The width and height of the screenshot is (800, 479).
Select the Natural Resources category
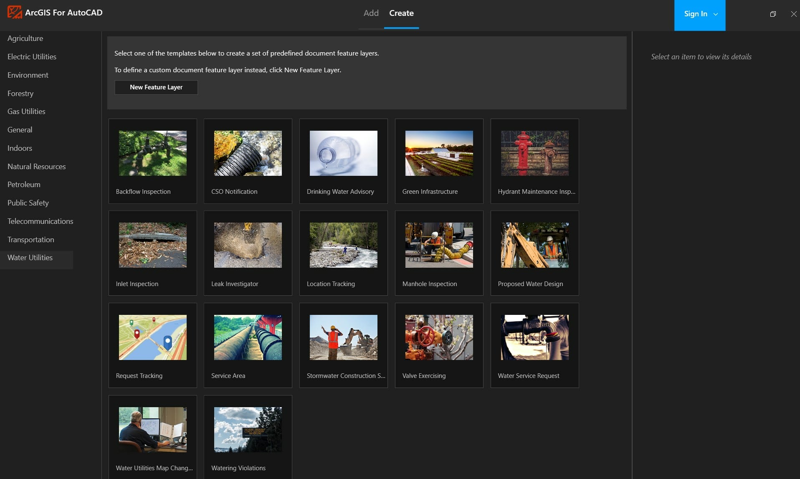coord(37,167)
